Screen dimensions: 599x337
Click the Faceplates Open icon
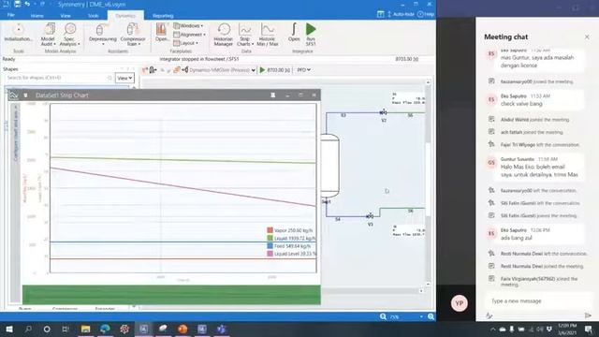click(x=162, y=32)
